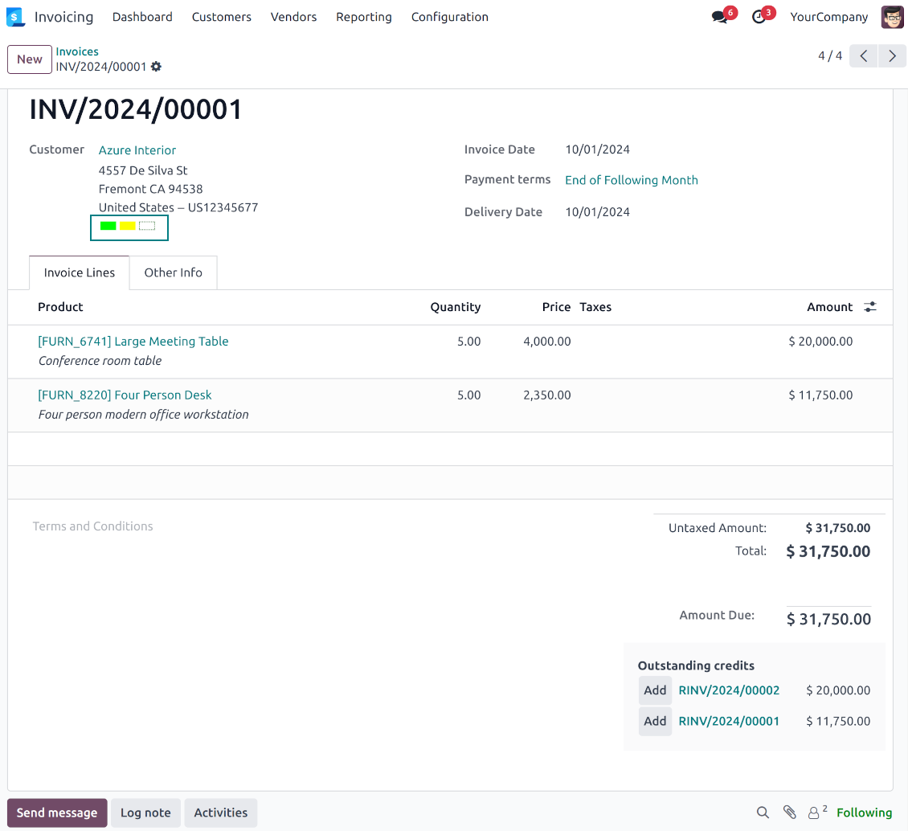Add outstanding credit RINV/2024/00002

pos(655,690)
